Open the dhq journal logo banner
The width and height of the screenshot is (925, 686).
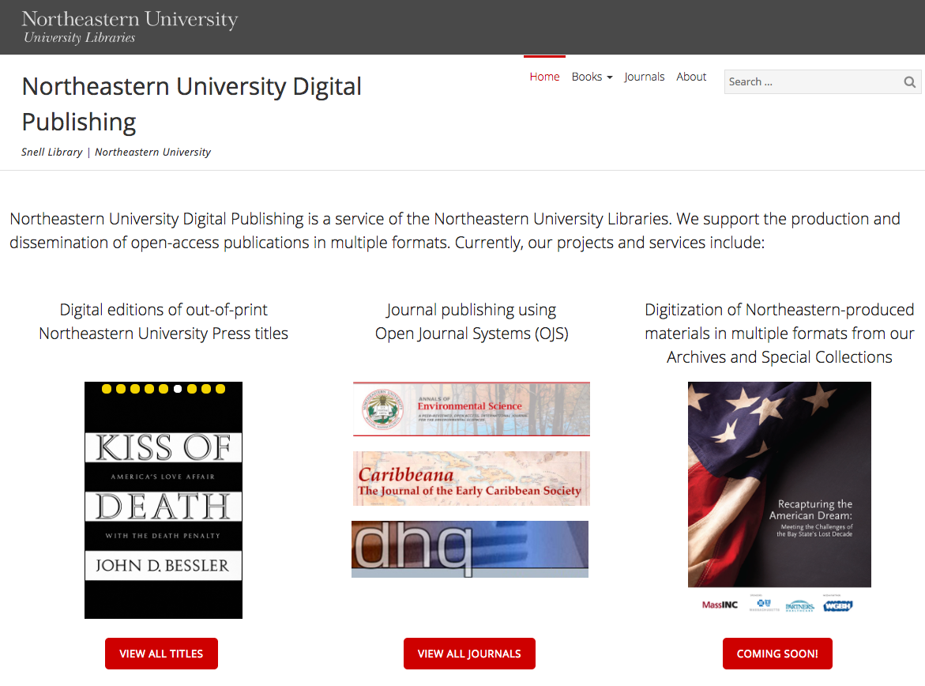coord(470,548)
